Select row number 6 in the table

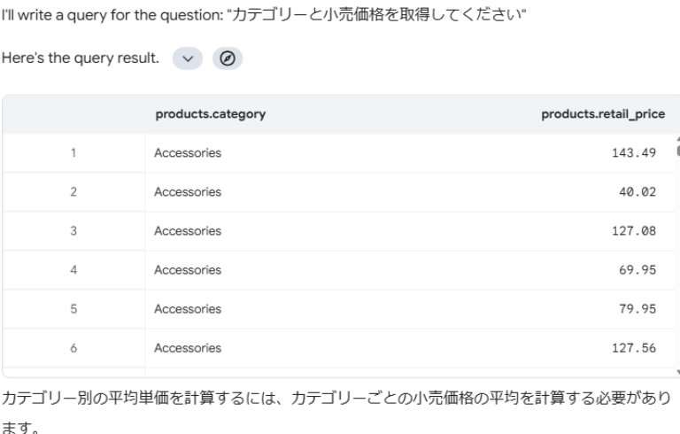tap(73, 348)
